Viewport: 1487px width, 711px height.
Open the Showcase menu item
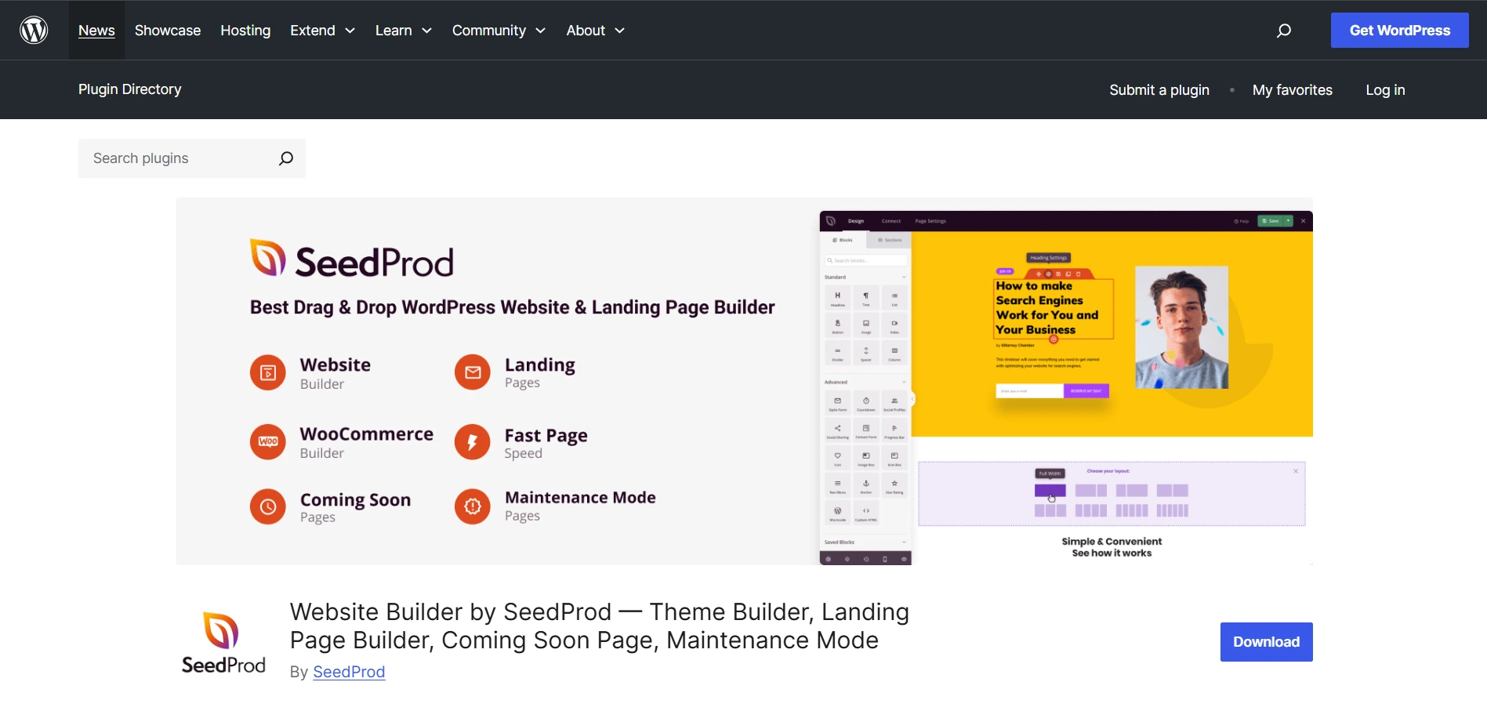pos(168,31)
